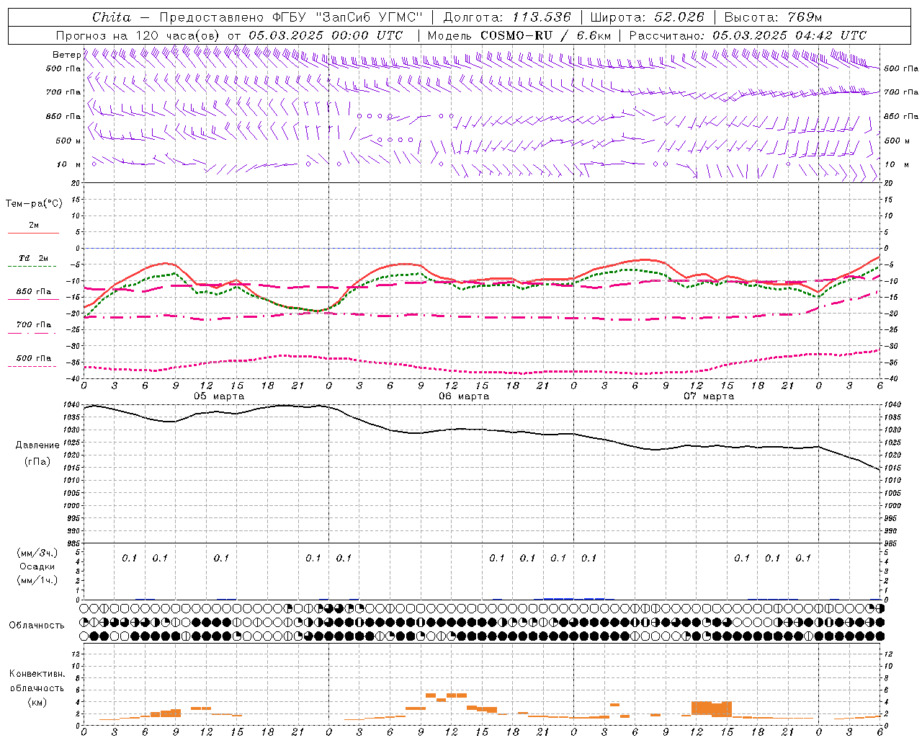Click the "Долгота: 113.536" longitude value
This screenshot has height=738, width=922.
click(x=507, y=17)
